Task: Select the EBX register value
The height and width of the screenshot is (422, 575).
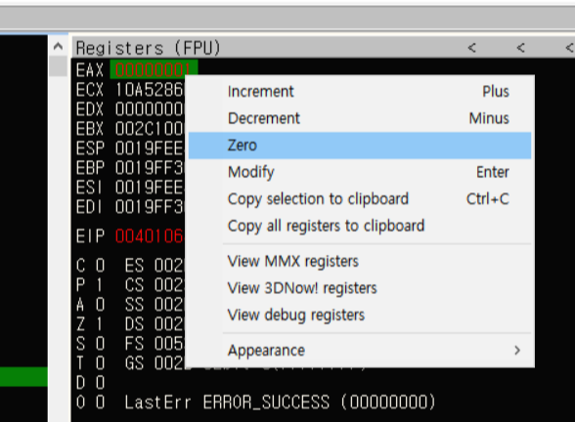Action: click(150, 129)
